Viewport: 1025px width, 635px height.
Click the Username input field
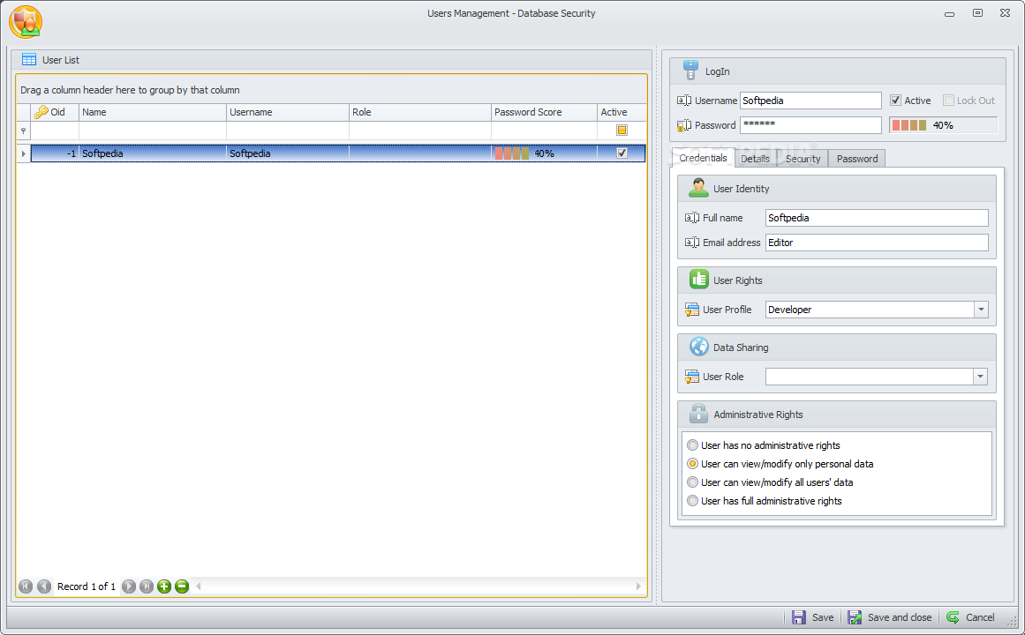(810, 101)
